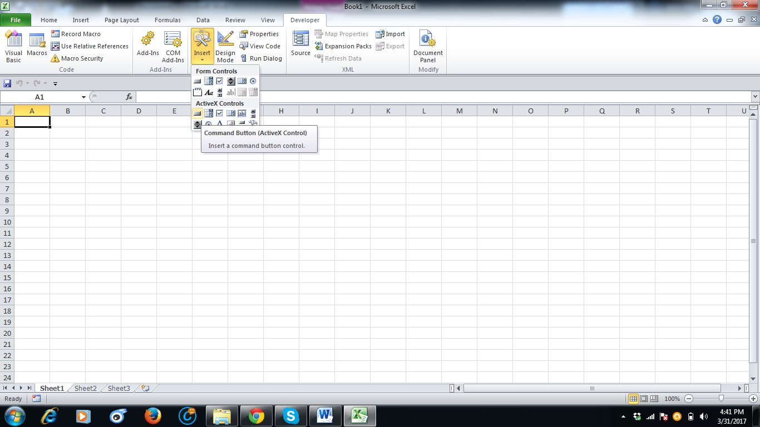Viewport: 760px width, 427px height.
Task: Zoom out with the minus button
Action: click(x=689, y=399)
